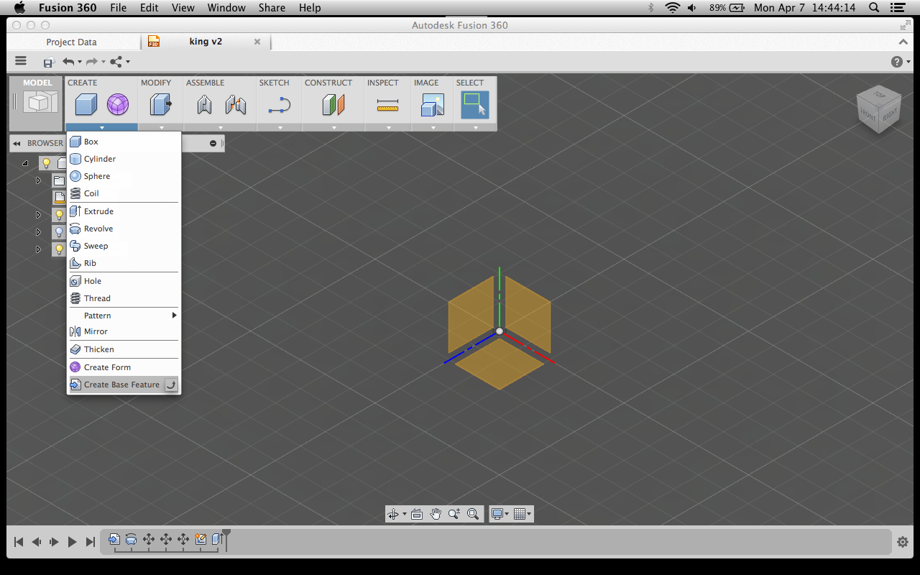Choose Box from the Create menu

pyautogui.click(x=123, y=142)
